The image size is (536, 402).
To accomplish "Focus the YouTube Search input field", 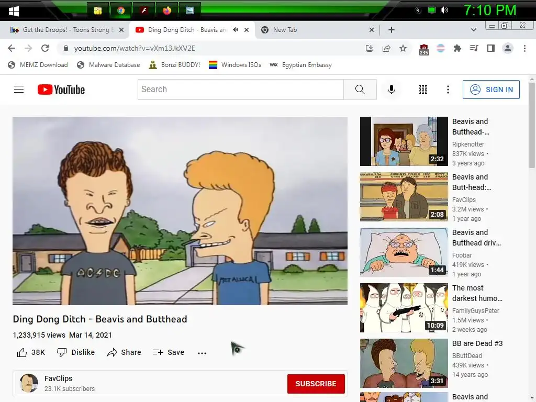I will coord(241,90).
